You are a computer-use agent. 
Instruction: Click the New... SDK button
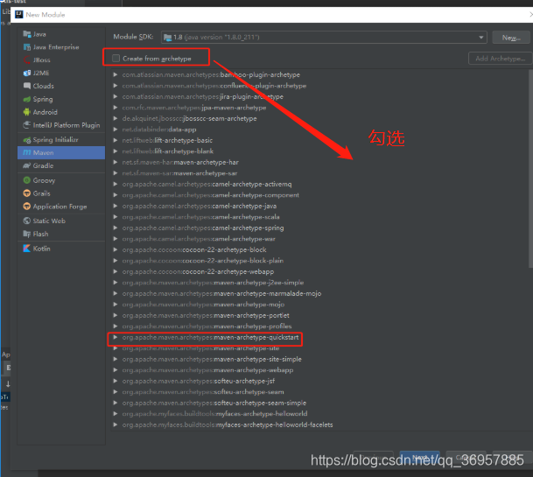tap(511, 38)
